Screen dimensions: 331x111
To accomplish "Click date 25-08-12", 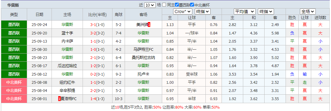I will point(39,74).
